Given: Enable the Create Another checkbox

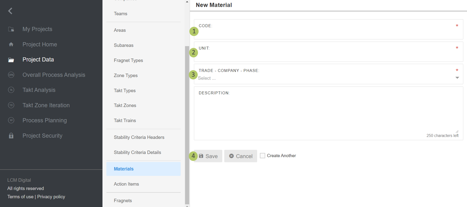Looking at the screenshot, I should (262, 156).
